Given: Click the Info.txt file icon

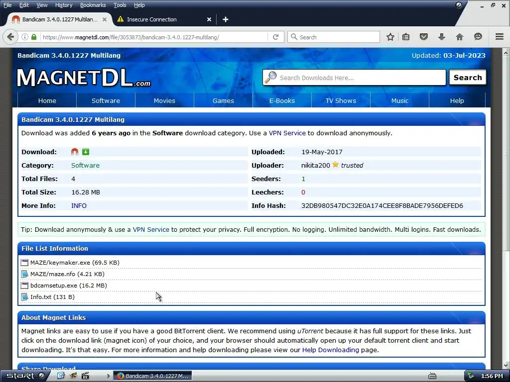Looking at the screenshot, I should click(24, 296).
